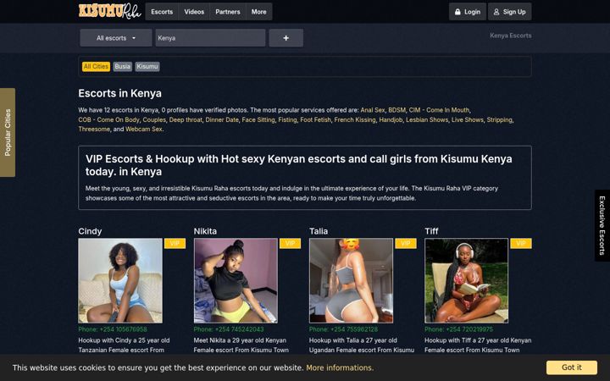Open Talia's profile thumbnail
Viewport: 610px width, 381px height.
[x=352, y=281]
